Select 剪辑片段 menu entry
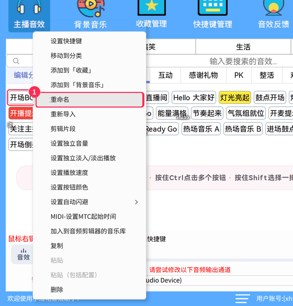The image size is (293, 306). [x=89, y=129]
